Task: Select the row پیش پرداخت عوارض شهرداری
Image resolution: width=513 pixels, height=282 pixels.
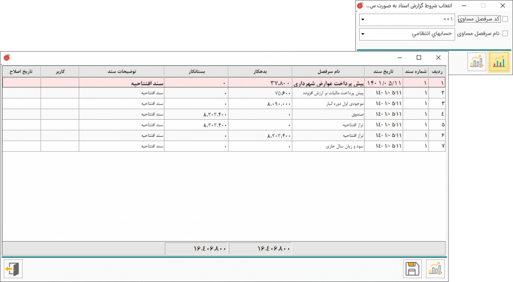Action: click(224, 83)
